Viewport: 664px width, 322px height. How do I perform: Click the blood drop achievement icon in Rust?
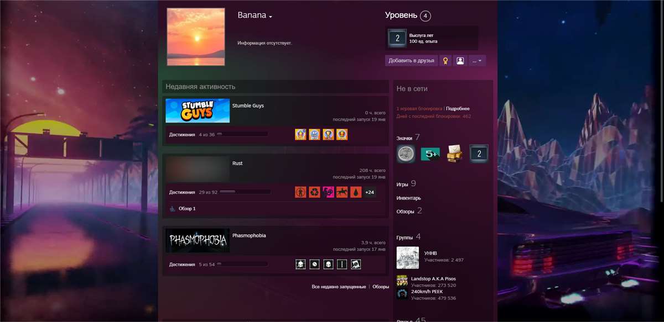pyautogui.click(x=356, y=192)
